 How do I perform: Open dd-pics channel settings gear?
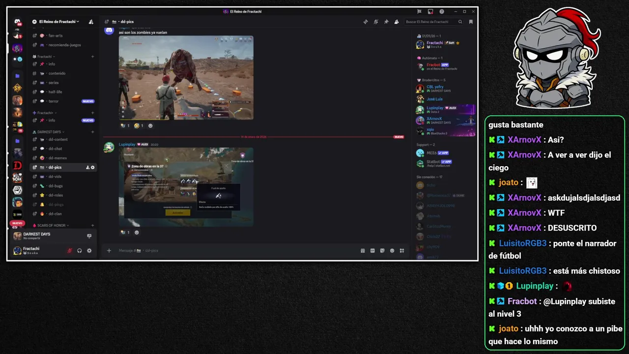pos(92,168)
